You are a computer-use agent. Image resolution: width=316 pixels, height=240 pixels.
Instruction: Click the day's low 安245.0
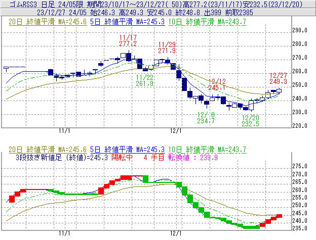(160, 13)
